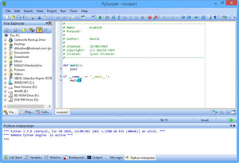Click the Run to Cursor icon

pos(113,18)
